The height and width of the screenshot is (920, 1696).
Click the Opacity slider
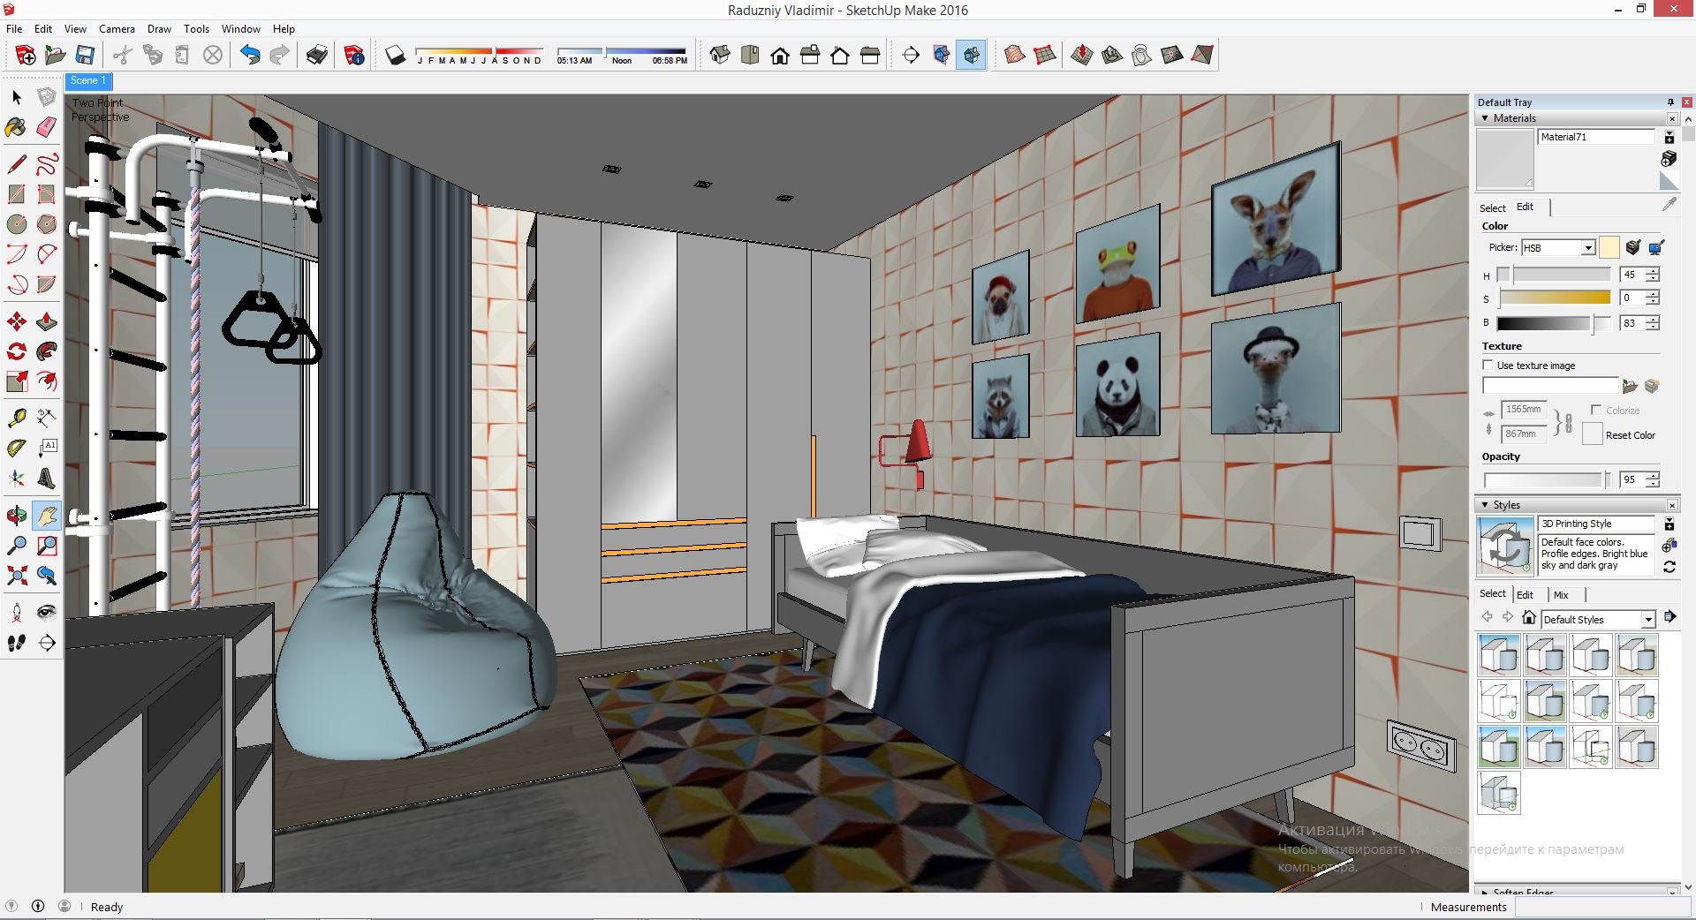point(1544,480)
